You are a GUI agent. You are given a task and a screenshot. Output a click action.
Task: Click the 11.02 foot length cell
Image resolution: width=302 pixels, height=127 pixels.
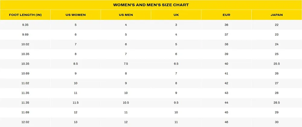click(x=25, y=83)
